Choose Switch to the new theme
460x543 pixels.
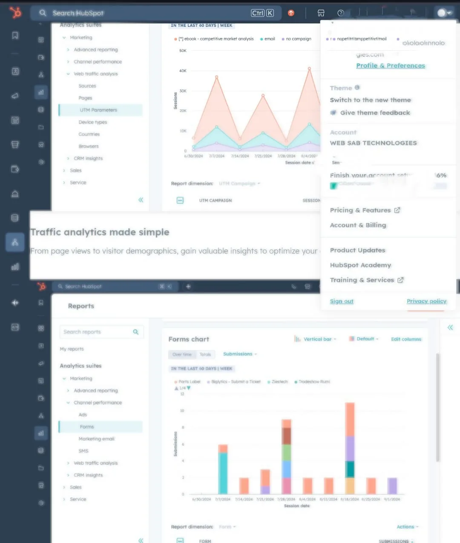(x=371, y=100)
